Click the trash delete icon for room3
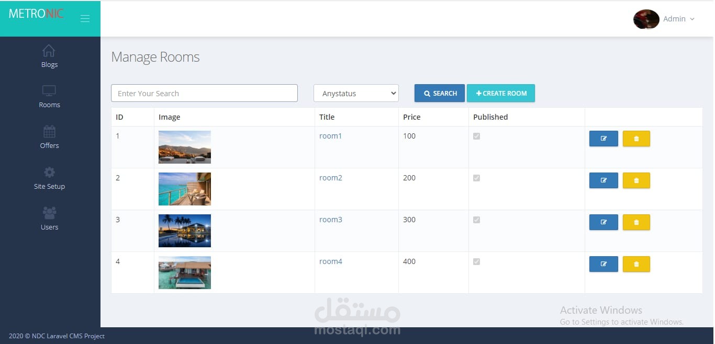 tap(636, 222)
